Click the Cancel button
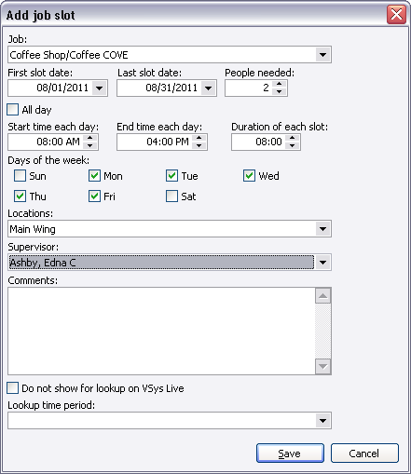The width and height of the screenshot is (411, 474). click(364, 454)
